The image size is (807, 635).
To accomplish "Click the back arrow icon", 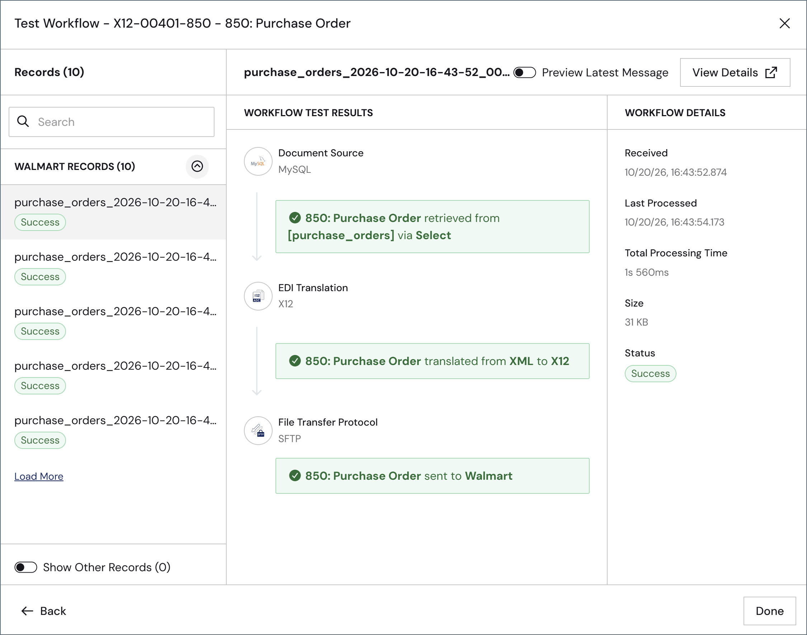I will tap(27, 611).
